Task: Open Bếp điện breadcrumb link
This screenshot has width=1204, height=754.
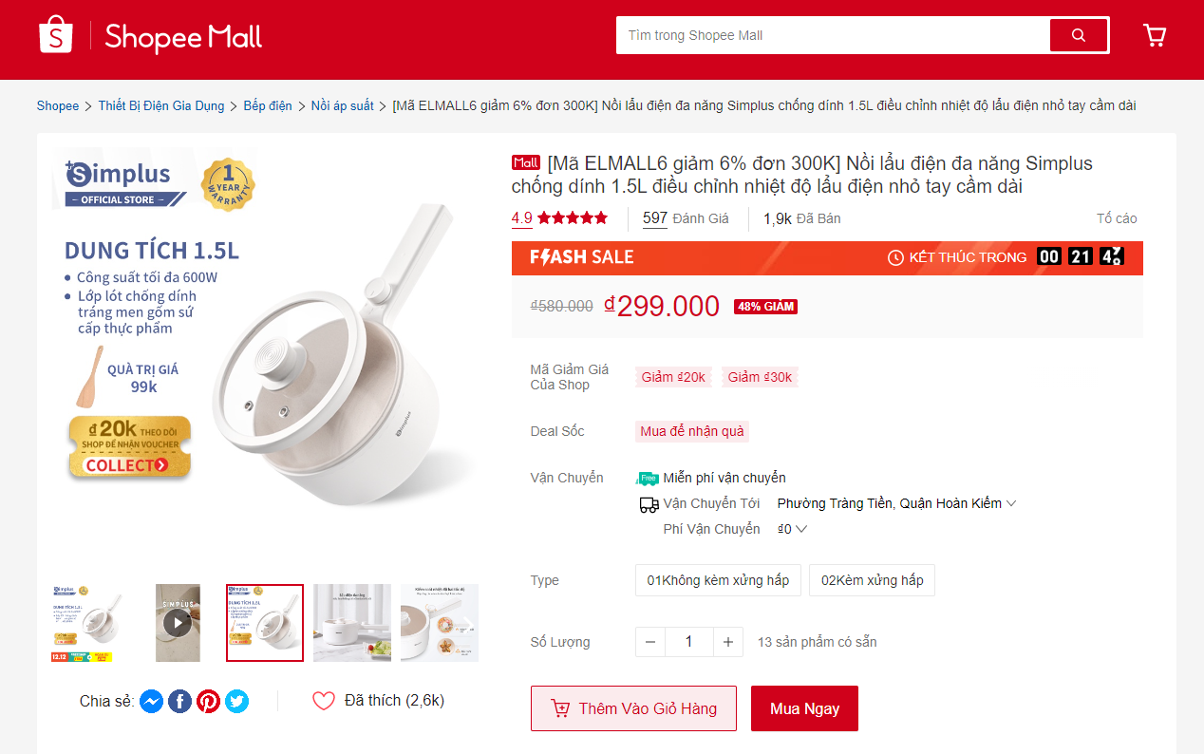Action: point(268,105)
